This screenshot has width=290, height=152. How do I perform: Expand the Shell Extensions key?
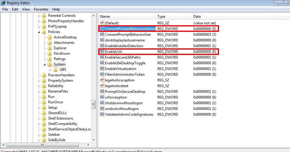[x=39, y=119]
